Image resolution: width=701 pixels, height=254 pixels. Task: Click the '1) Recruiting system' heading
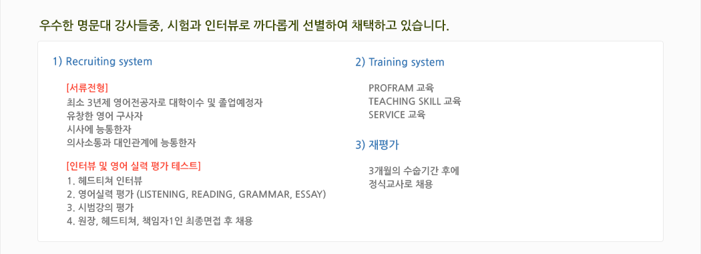pyautogui.click(x=102, y=61)
